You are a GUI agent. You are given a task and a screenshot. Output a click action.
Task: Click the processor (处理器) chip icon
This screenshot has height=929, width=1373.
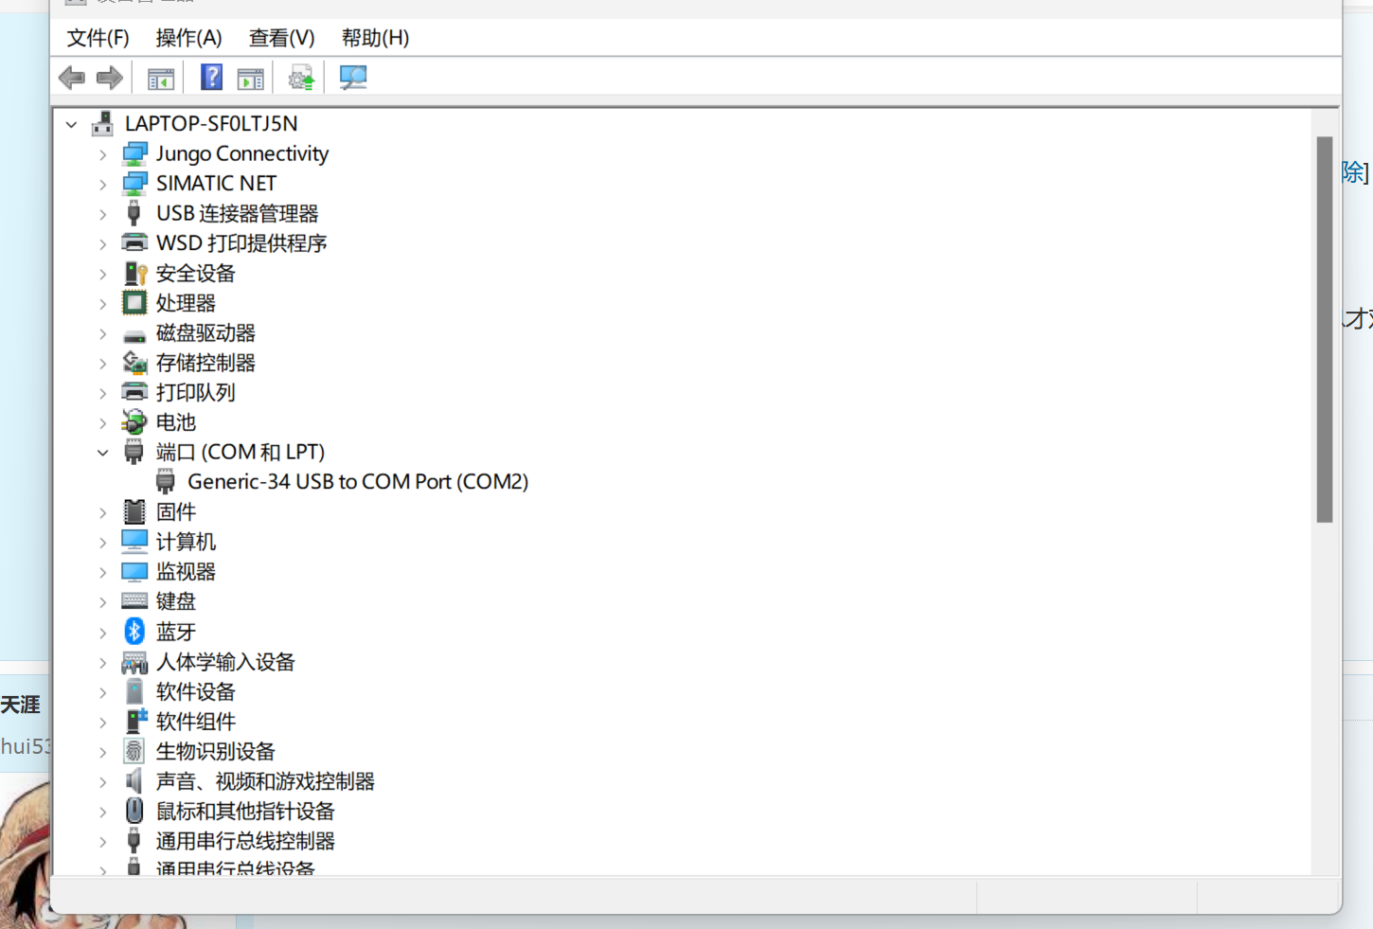134,303
